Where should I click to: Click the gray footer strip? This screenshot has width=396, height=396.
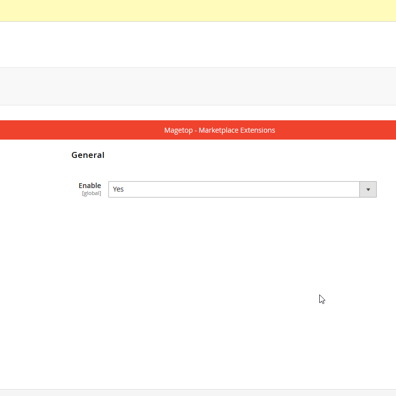coord(198,393)
